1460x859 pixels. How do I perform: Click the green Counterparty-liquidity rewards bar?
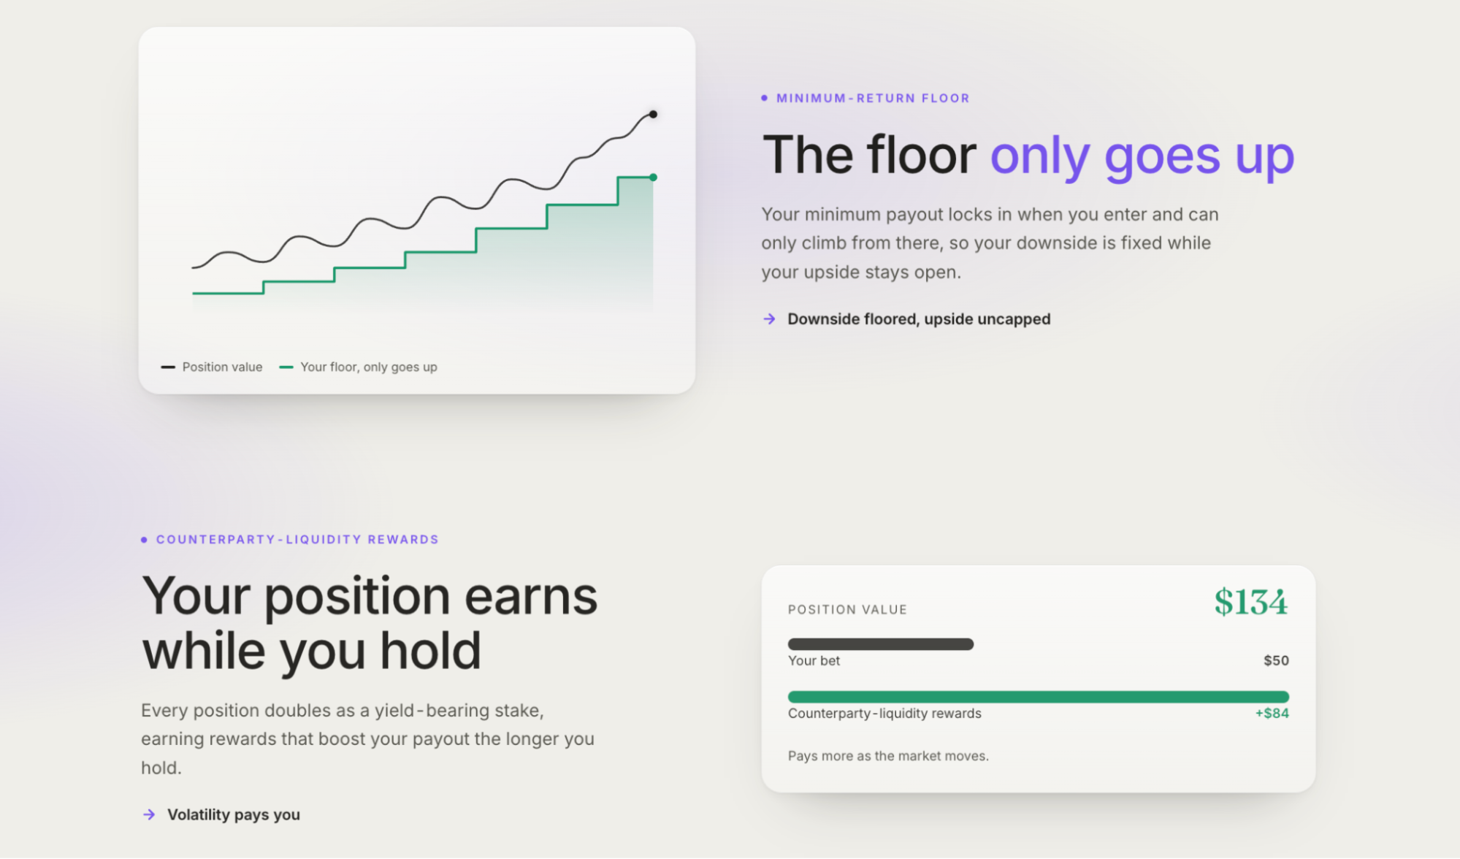pyautogui.click(x=1039, y=697)
